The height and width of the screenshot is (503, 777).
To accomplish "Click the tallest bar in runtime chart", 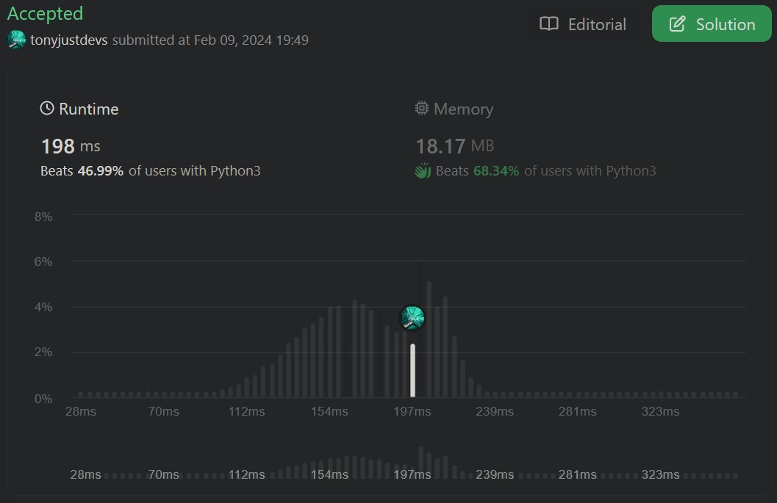I will (x=429, y=339).
